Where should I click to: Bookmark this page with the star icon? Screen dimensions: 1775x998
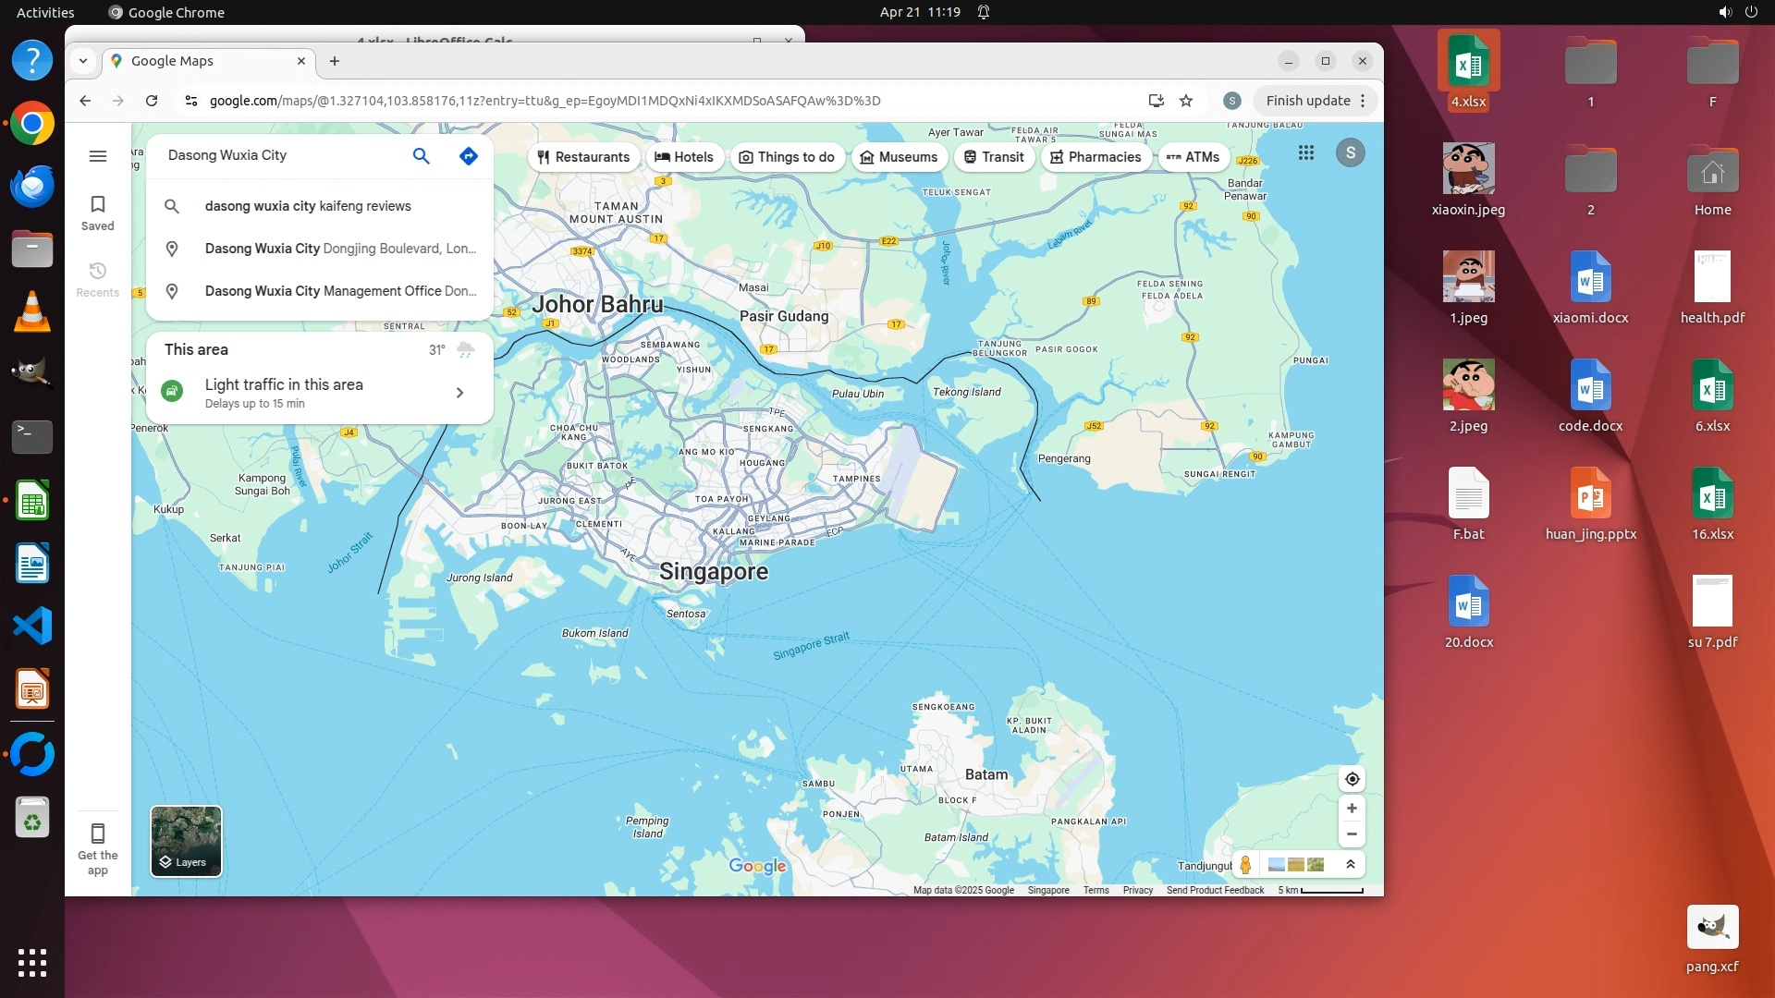[1186, 101]
